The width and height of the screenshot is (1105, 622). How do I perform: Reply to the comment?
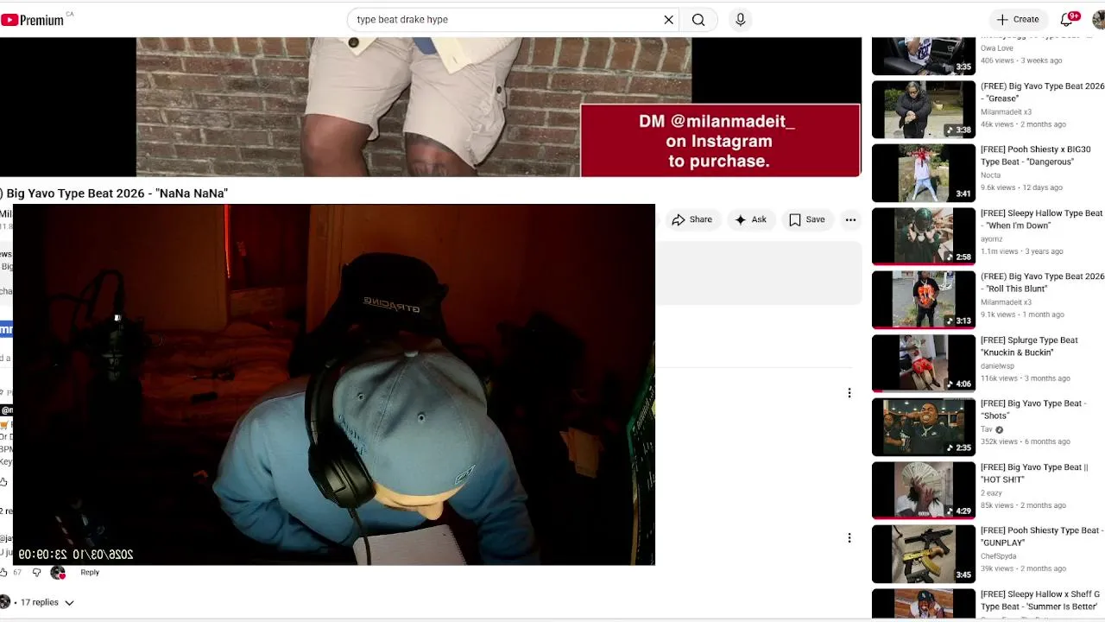click(x=90, y=572)
